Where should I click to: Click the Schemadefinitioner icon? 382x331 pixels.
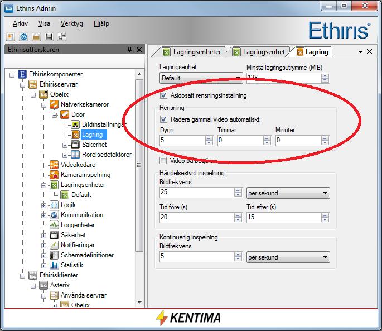click(54, 255)
